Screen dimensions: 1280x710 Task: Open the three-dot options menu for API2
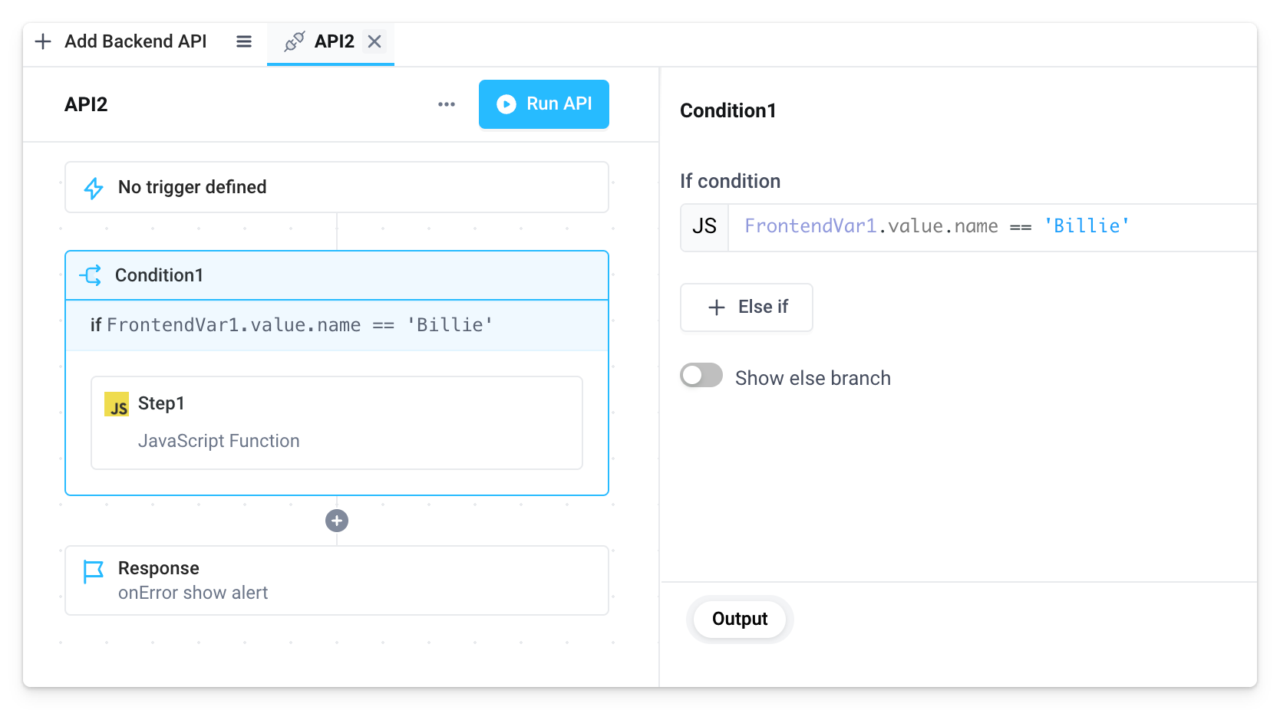pos(446,104)
